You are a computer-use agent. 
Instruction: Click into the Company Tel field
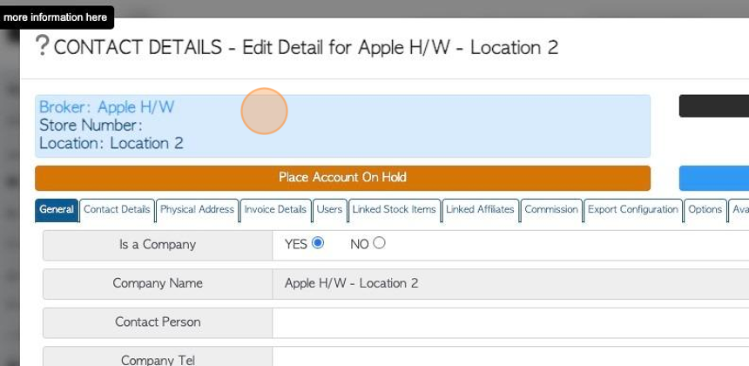point(510,357)
